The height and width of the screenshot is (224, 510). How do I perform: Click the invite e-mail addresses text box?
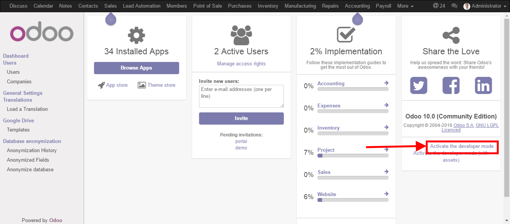pos(241,96)
